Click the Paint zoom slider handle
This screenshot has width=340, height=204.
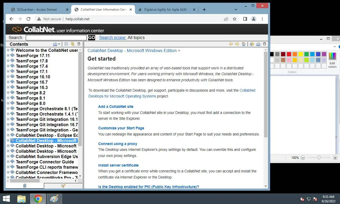click(319, 158)
